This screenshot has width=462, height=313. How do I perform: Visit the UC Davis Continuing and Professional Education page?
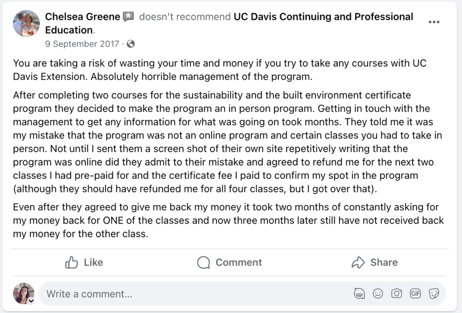[x=323, y=16]
